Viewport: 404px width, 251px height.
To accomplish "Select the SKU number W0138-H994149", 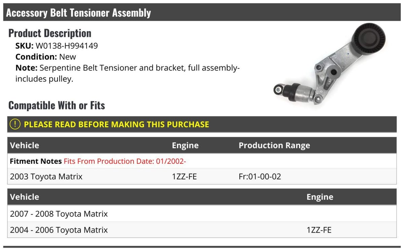I will coord(67,46).
